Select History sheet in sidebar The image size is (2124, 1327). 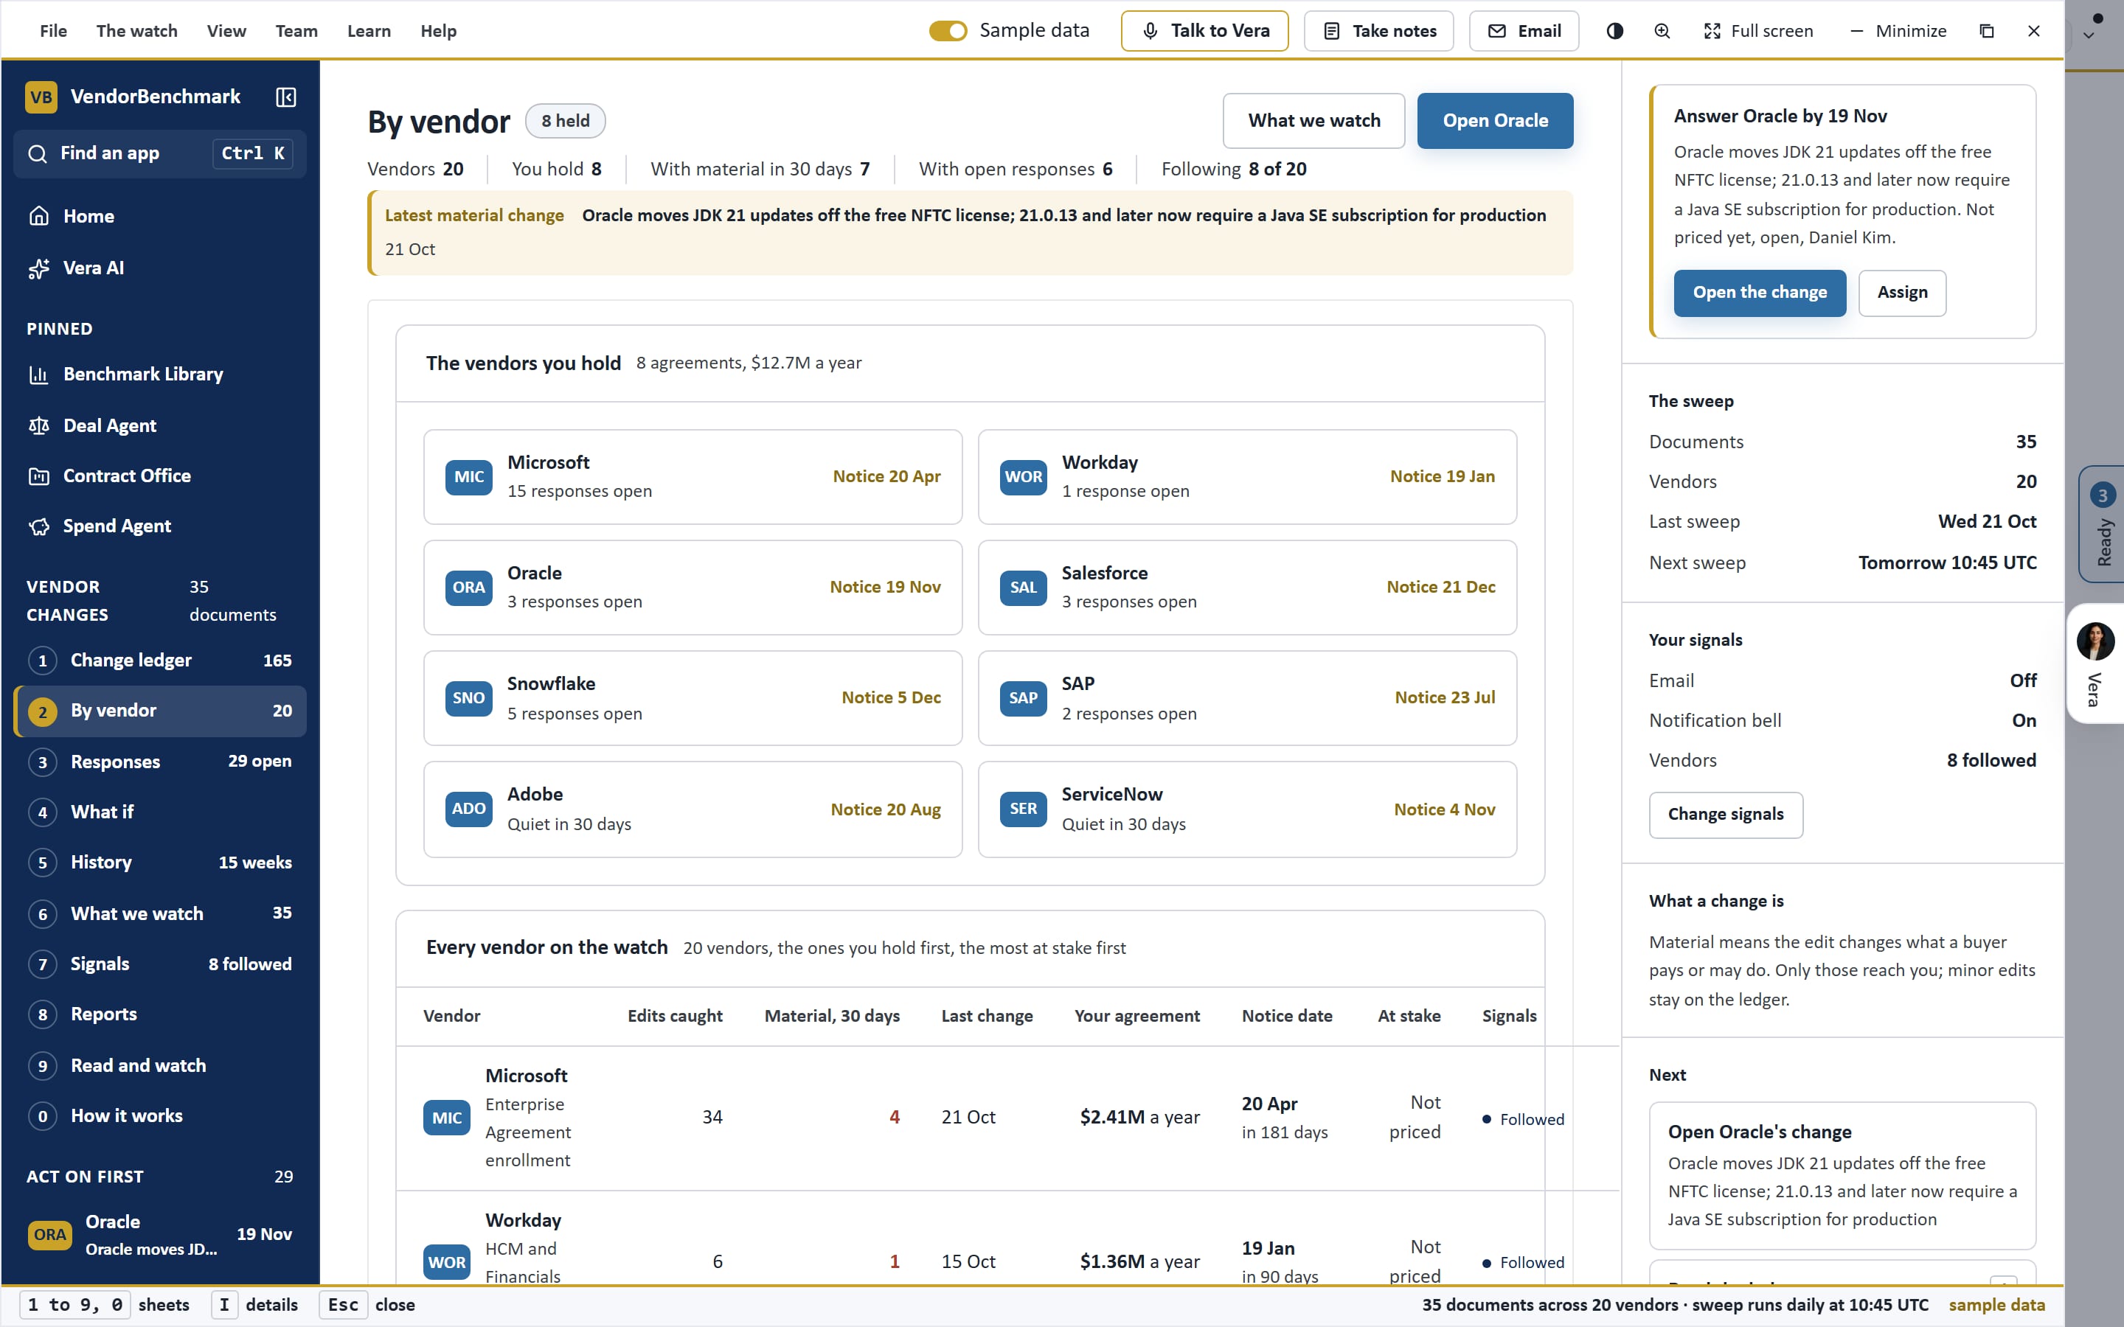coord(160,862)
